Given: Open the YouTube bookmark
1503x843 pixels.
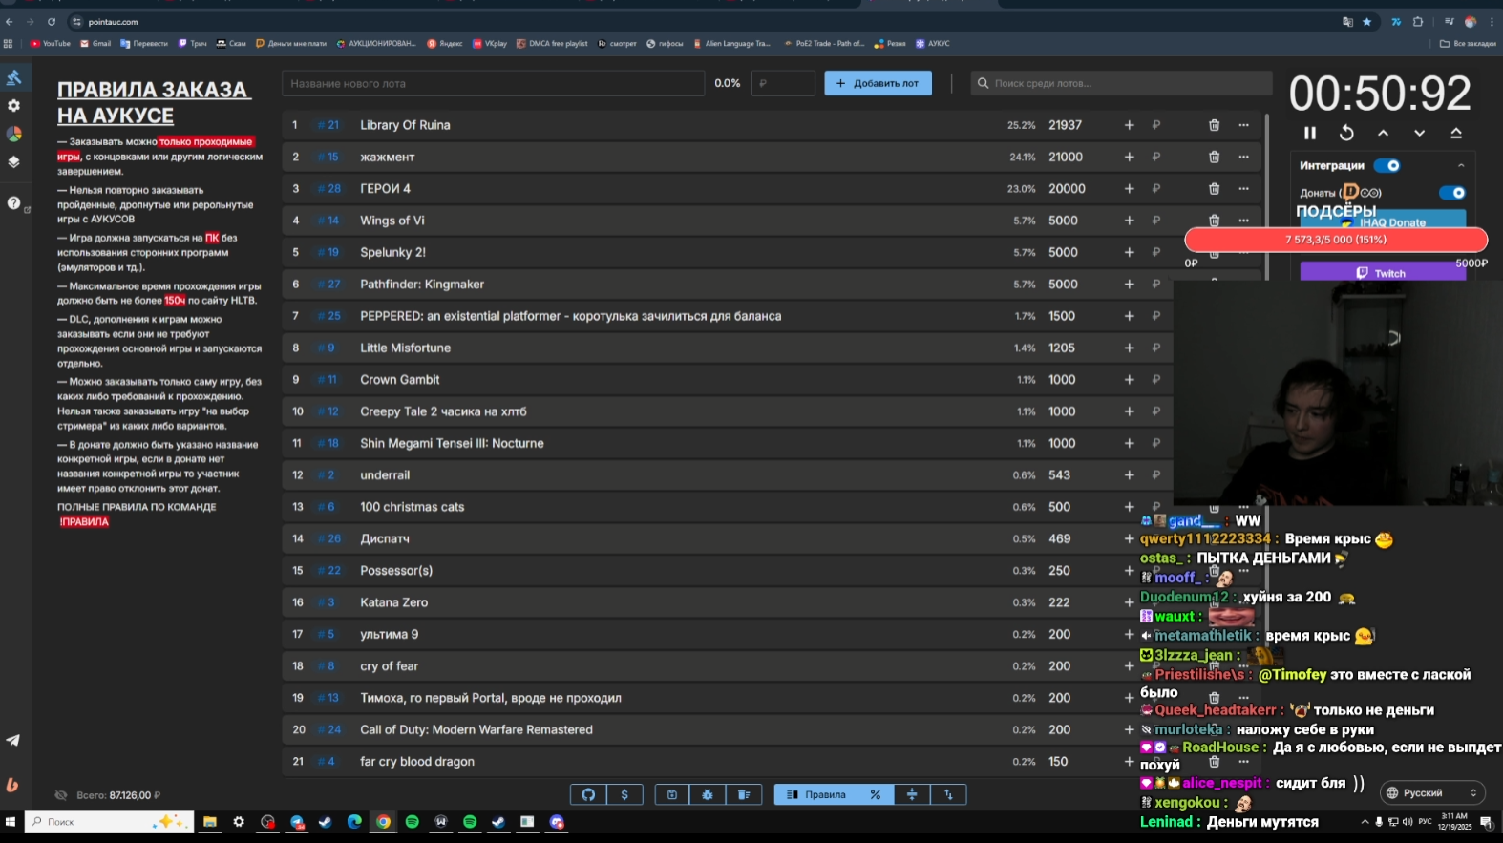Looking at the screenshot, I should pos(51,43).
